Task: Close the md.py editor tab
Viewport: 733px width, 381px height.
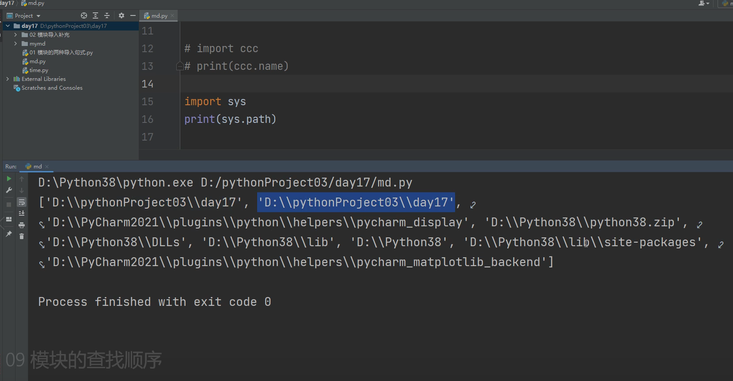Action: (172, 15)
